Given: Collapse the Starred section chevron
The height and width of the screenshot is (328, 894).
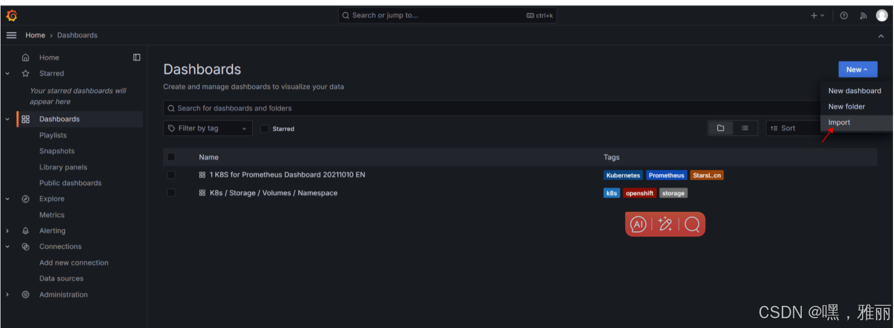Looking at the screenshot, I should pyautogui.click(x=8, y=74).
